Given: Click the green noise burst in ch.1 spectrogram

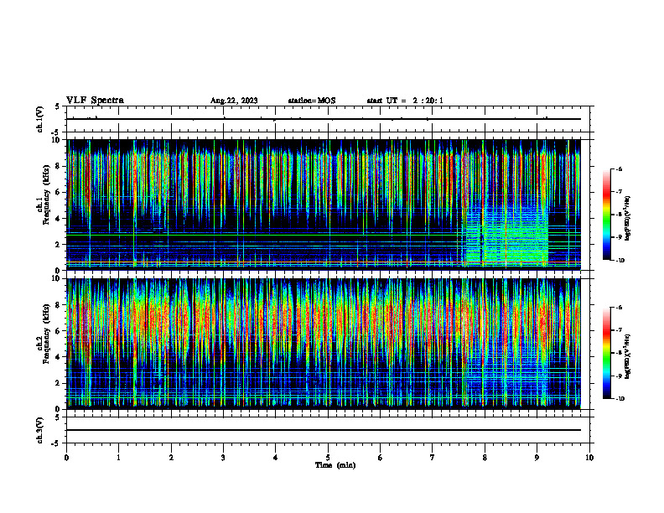Looking at the screenshot, I should 507,233.
